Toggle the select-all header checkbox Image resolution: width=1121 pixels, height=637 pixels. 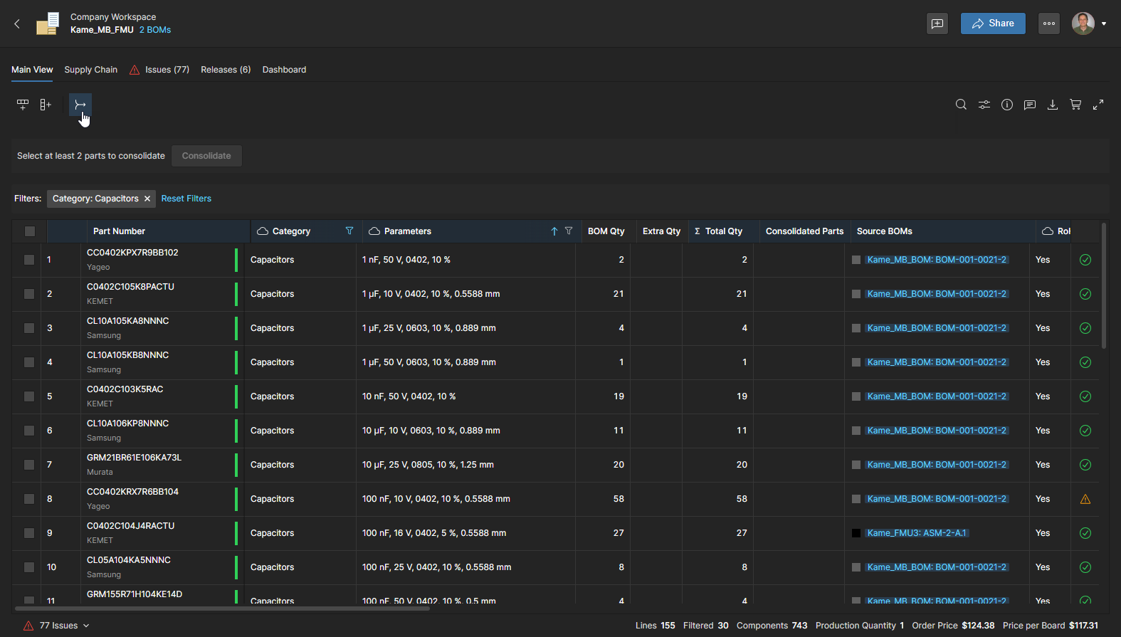click(29, 231)
